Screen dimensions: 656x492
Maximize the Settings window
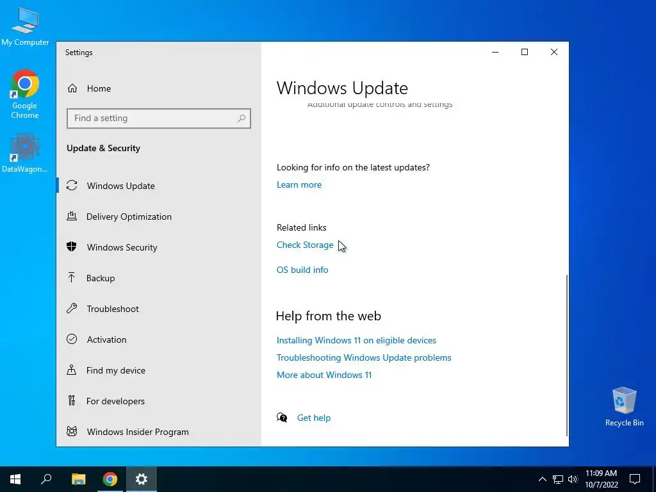pyautogui.click(x=524, y=52)
